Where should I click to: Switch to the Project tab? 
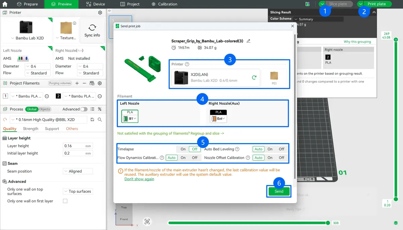click(130, 4)
